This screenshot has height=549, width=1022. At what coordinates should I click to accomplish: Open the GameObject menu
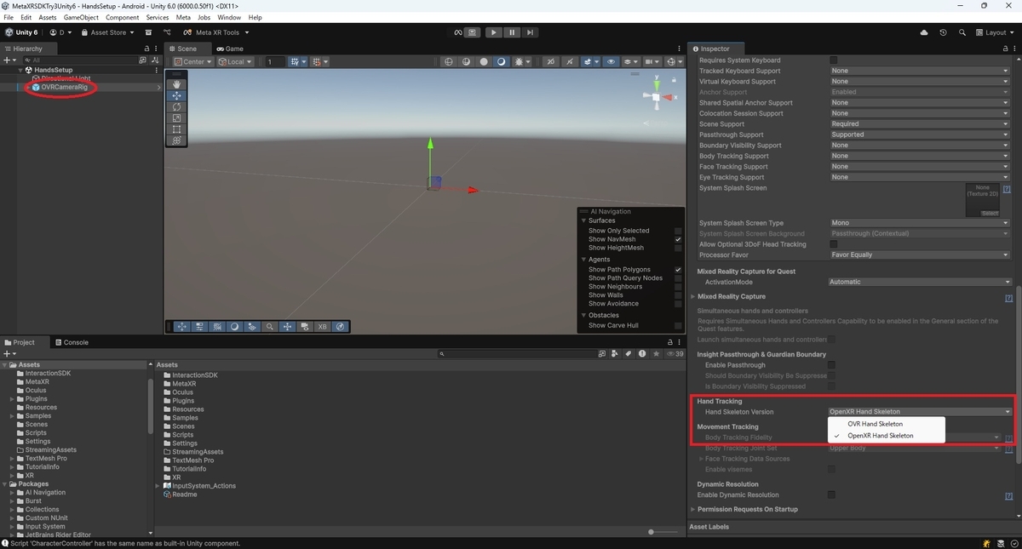click(81, 17)
